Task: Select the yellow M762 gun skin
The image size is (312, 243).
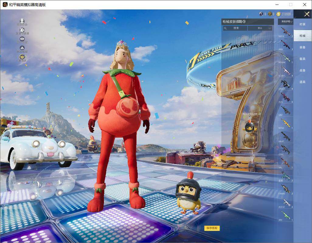Action: 286,123
